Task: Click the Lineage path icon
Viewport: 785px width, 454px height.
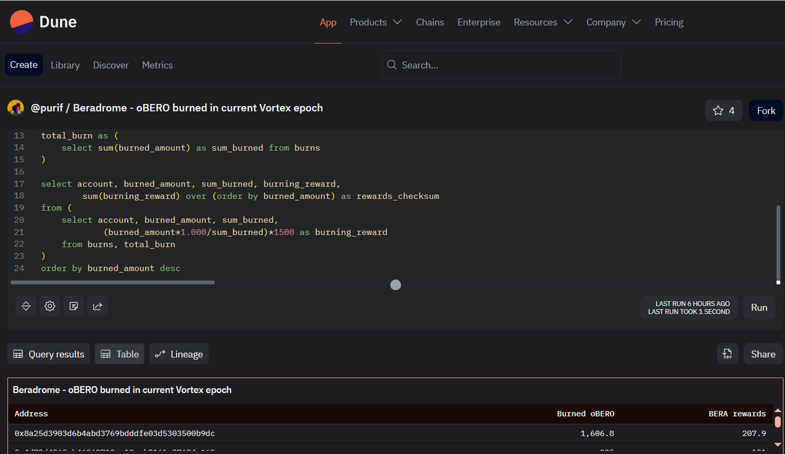Action: [x=160, y=354]
